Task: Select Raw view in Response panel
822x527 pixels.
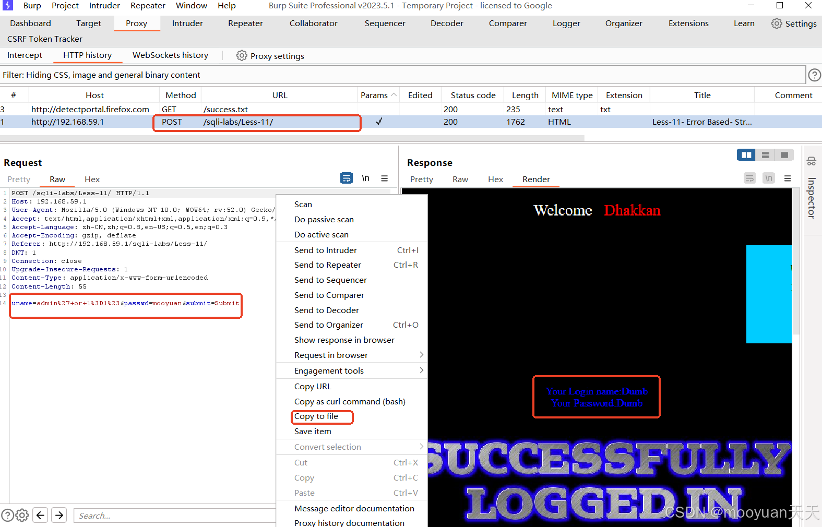Action: click(460, 179)
